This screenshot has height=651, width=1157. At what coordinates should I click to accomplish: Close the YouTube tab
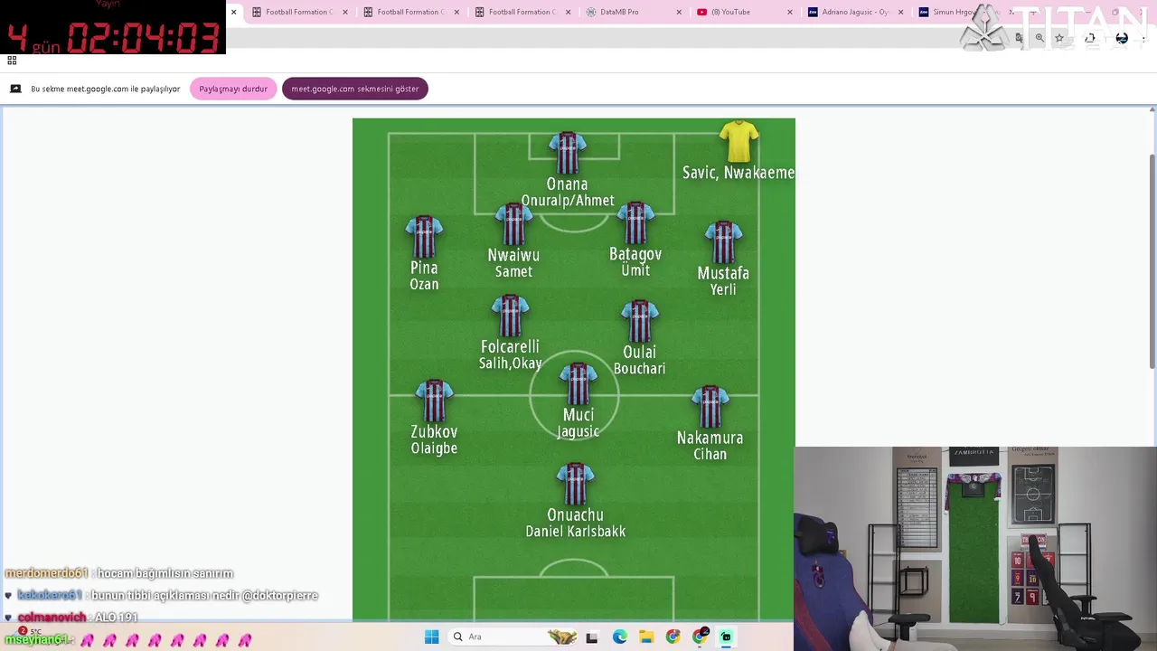(789, 12)
